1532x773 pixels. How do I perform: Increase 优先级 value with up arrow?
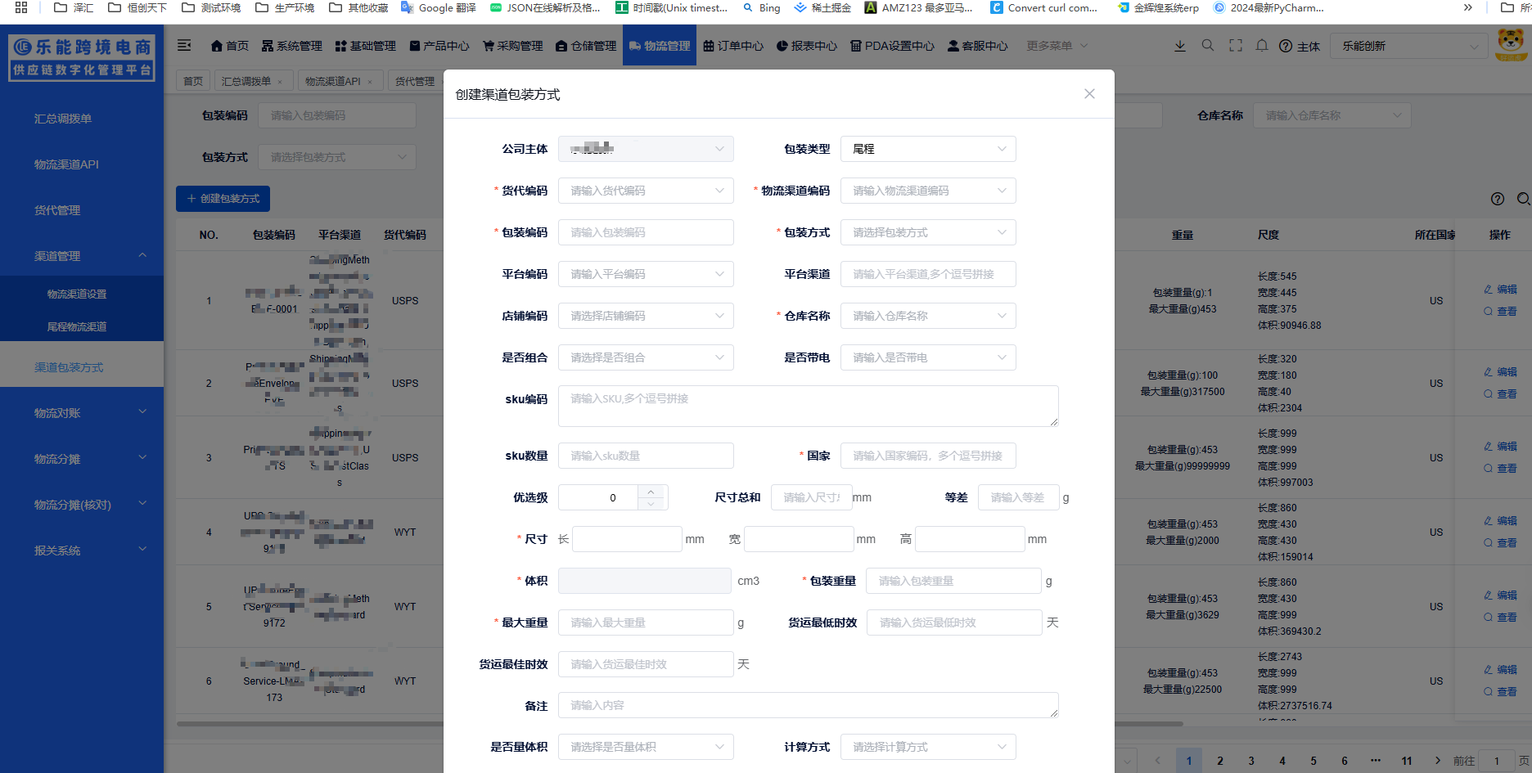(x=651, y=492)
